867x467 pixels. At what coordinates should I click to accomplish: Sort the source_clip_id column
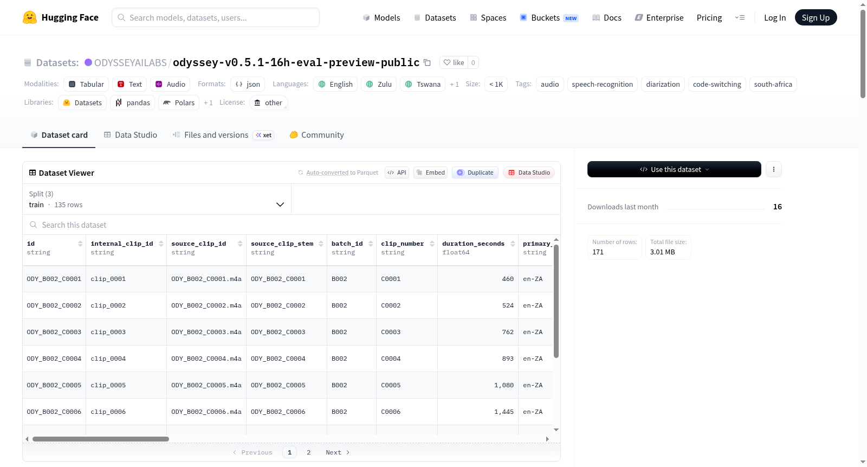pyautogui.click(x=240, y=244)
